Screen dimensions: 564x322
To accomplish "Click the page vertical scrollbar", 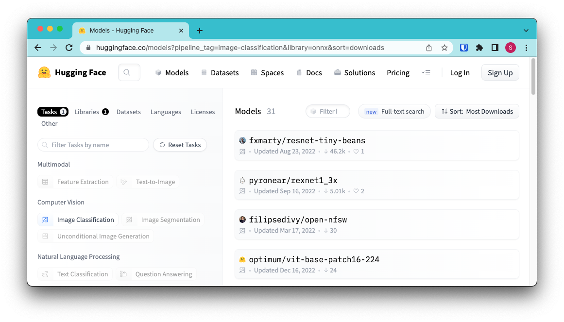I will click(x=533, y=77).
